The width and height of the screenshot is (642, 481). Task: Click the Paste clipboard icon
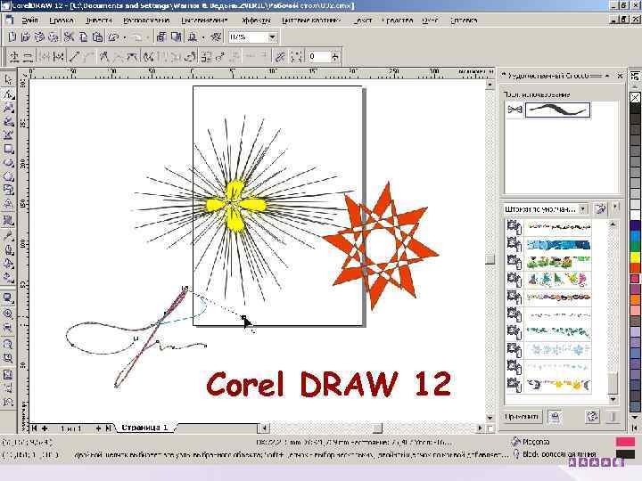pos(97,37)
